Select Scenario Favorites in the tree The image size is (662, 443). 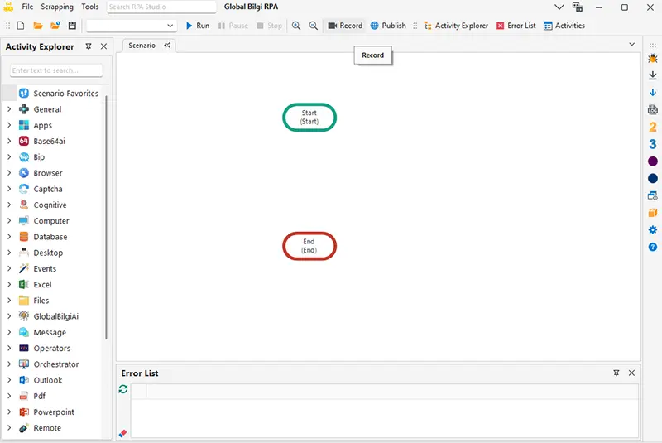66,94
